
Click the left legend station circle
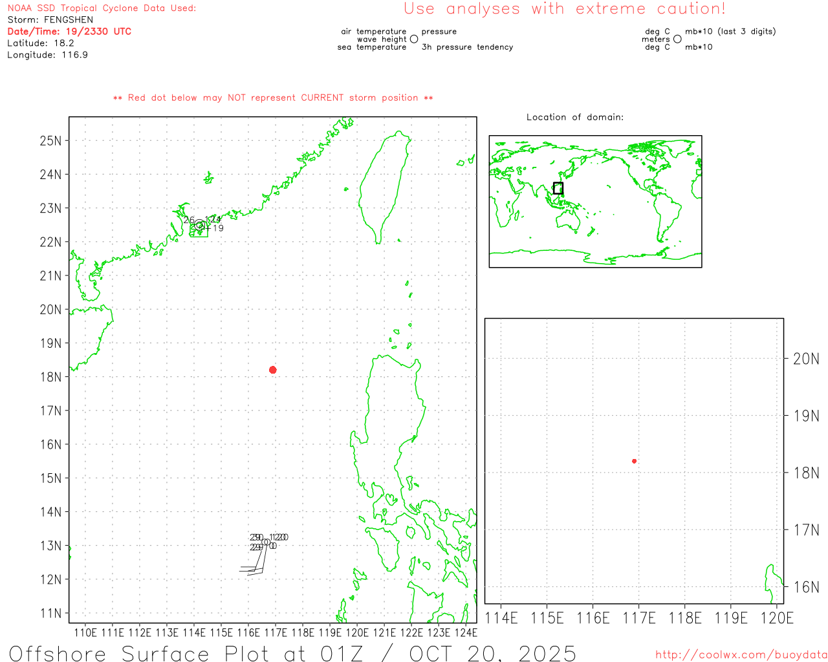click(x=414, y=39)
